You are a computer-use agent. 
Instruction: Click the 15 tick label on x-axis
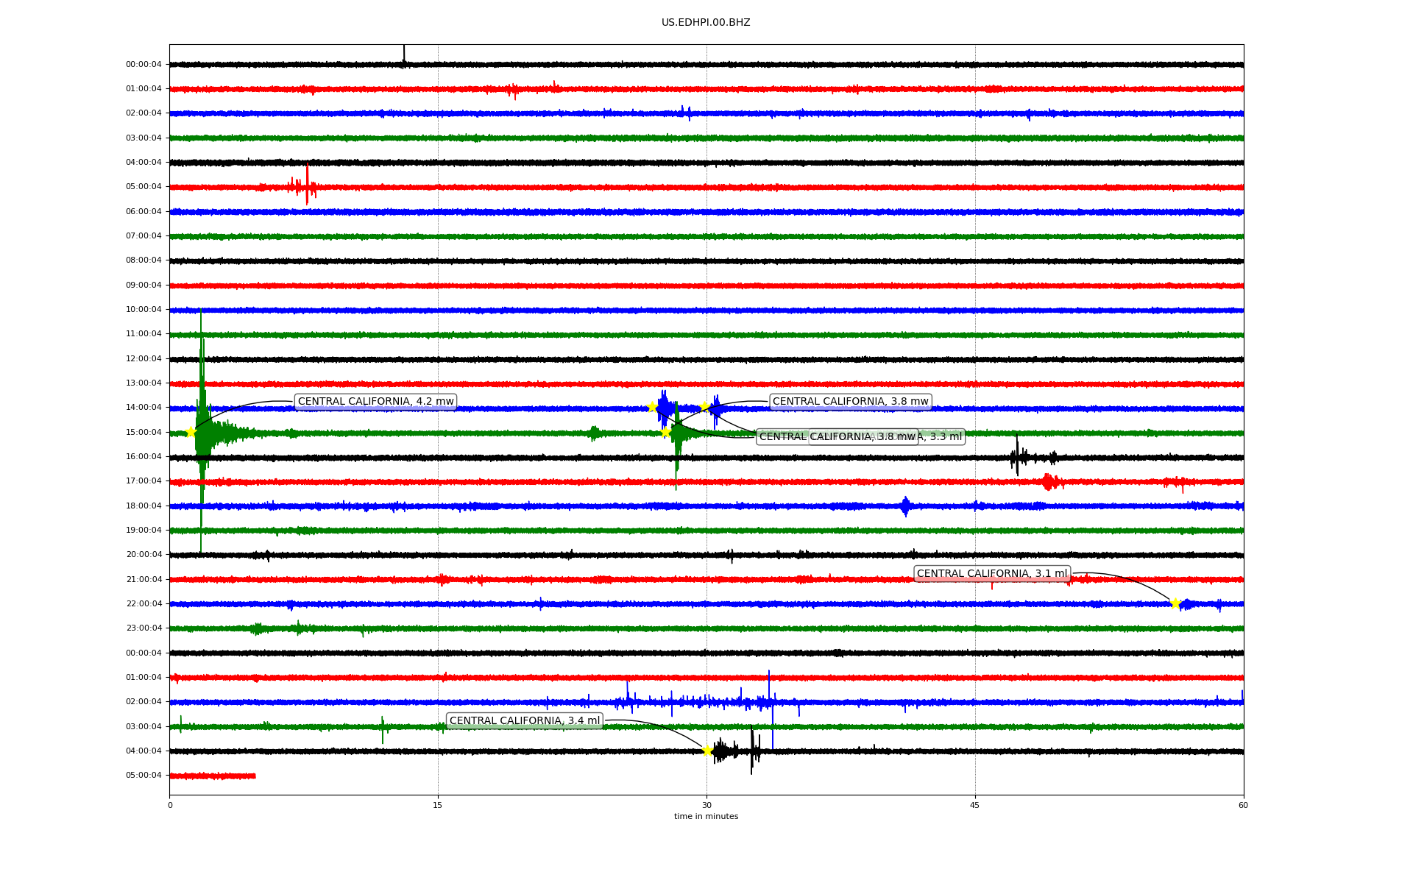(438, 805)
